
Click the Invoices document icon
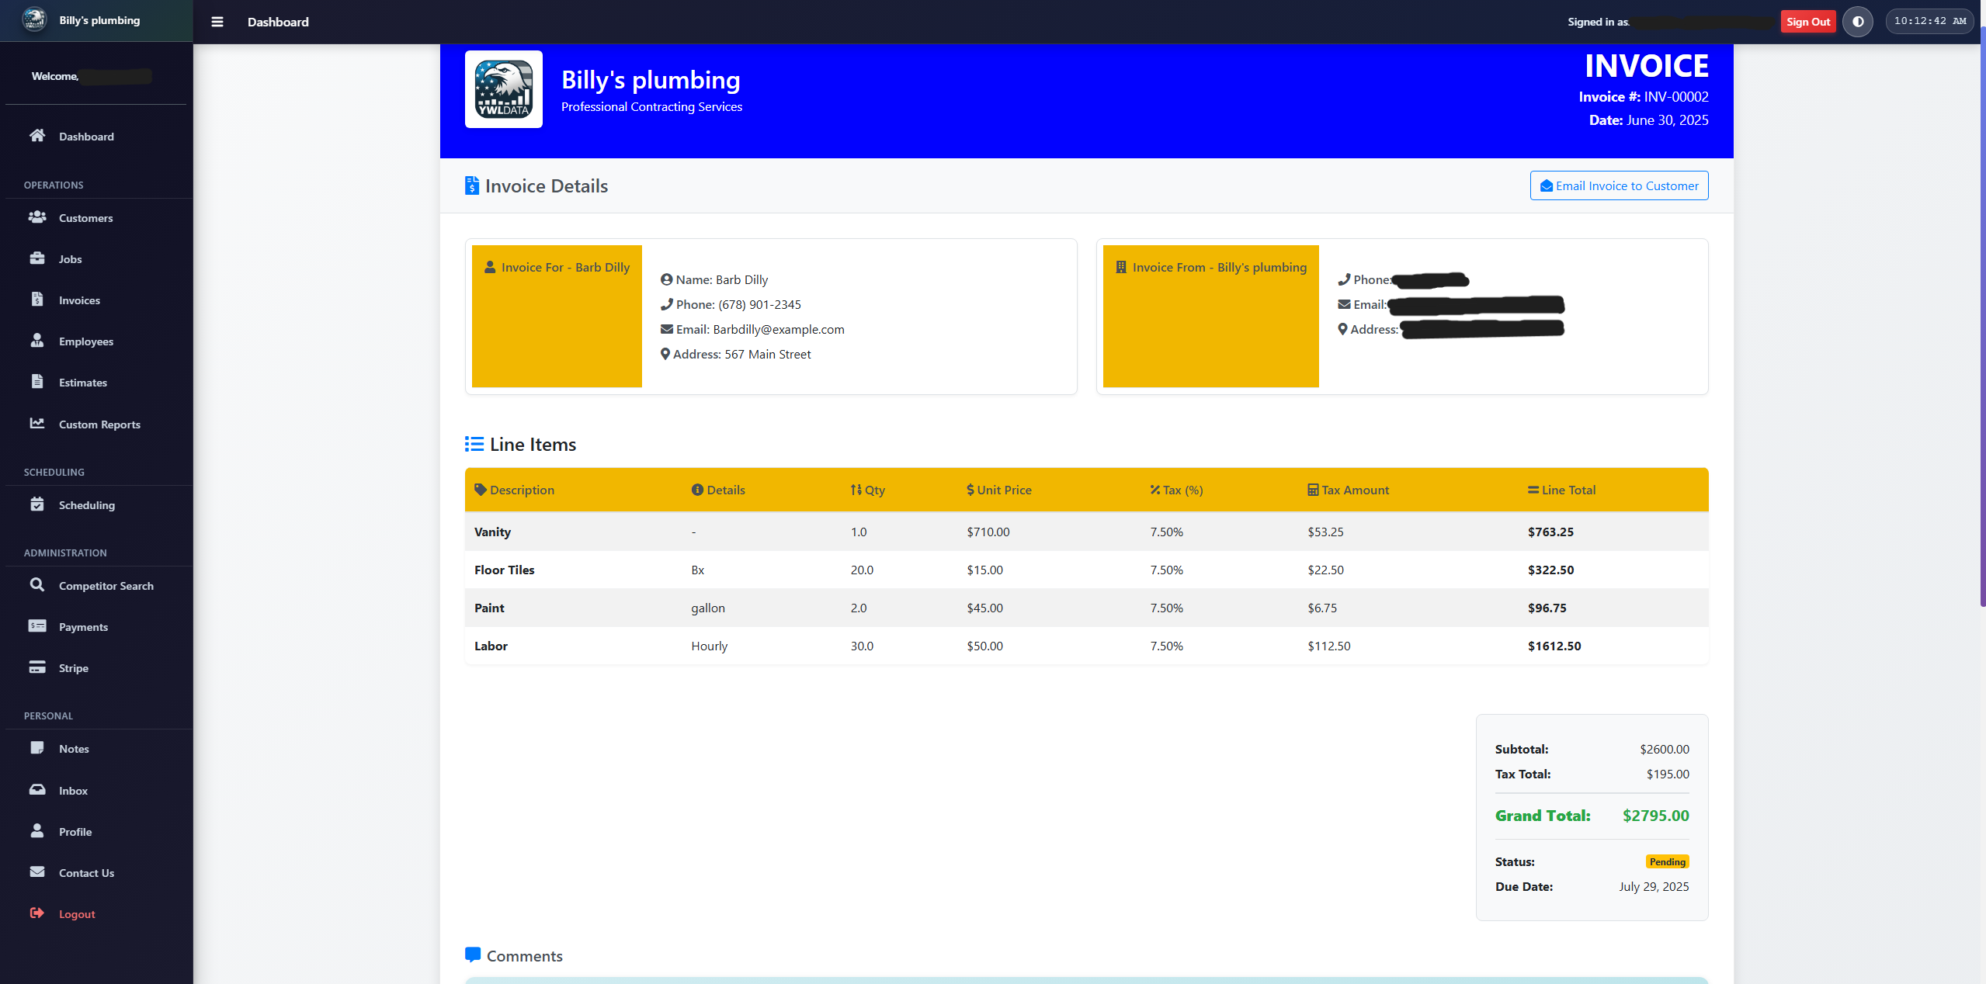tap(37, 300)
